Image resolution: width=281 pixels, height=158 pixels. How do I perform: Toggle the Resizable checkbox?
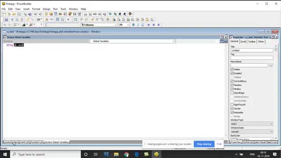pyautogui.click(x=232, y=112)
